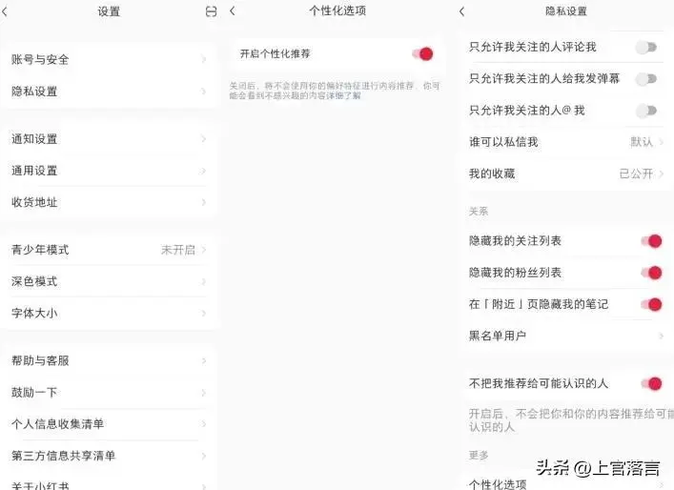Tap the arrow icon beside 第三方信息共享清单

click(x=203, y=456)
